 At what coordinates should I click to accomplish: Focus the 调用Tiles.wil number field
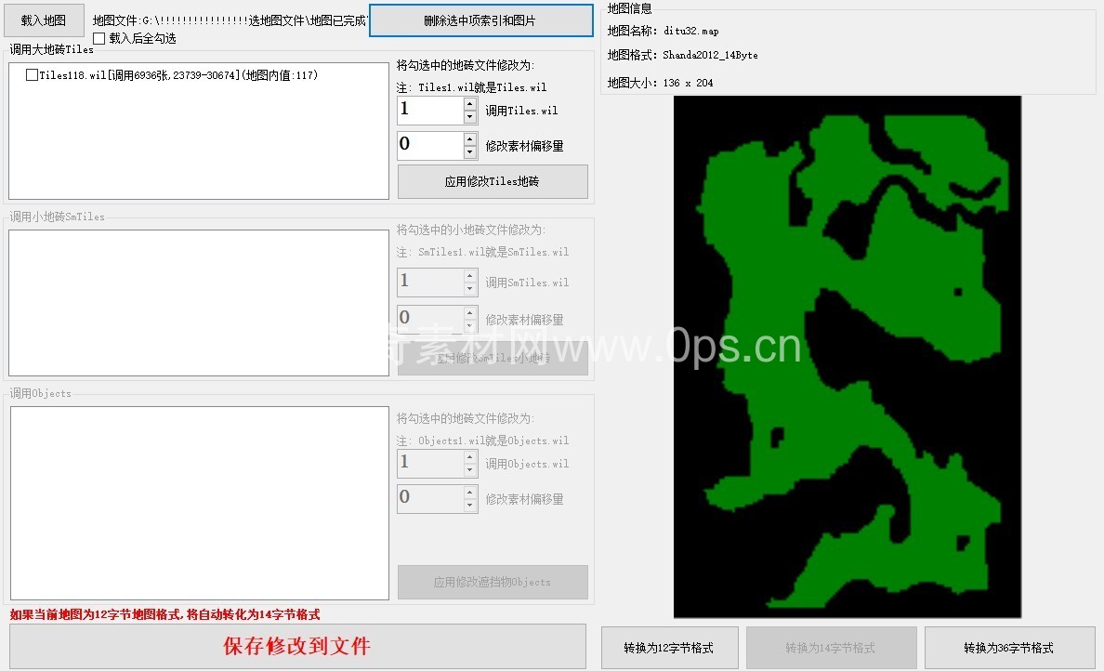coord(429,111)
